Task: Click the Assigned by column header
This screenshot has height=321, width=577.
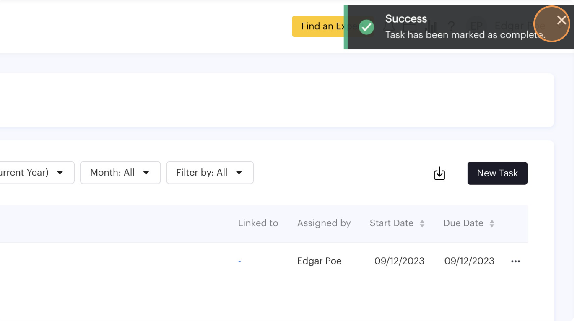Action: click(324, 223)
